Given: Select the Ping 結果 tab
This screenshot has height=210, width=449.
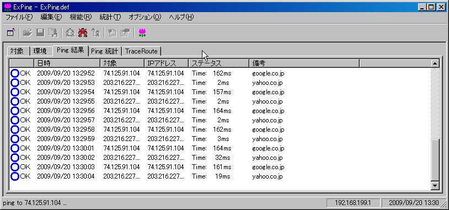Looking at the screenshot, I should 71,50.
